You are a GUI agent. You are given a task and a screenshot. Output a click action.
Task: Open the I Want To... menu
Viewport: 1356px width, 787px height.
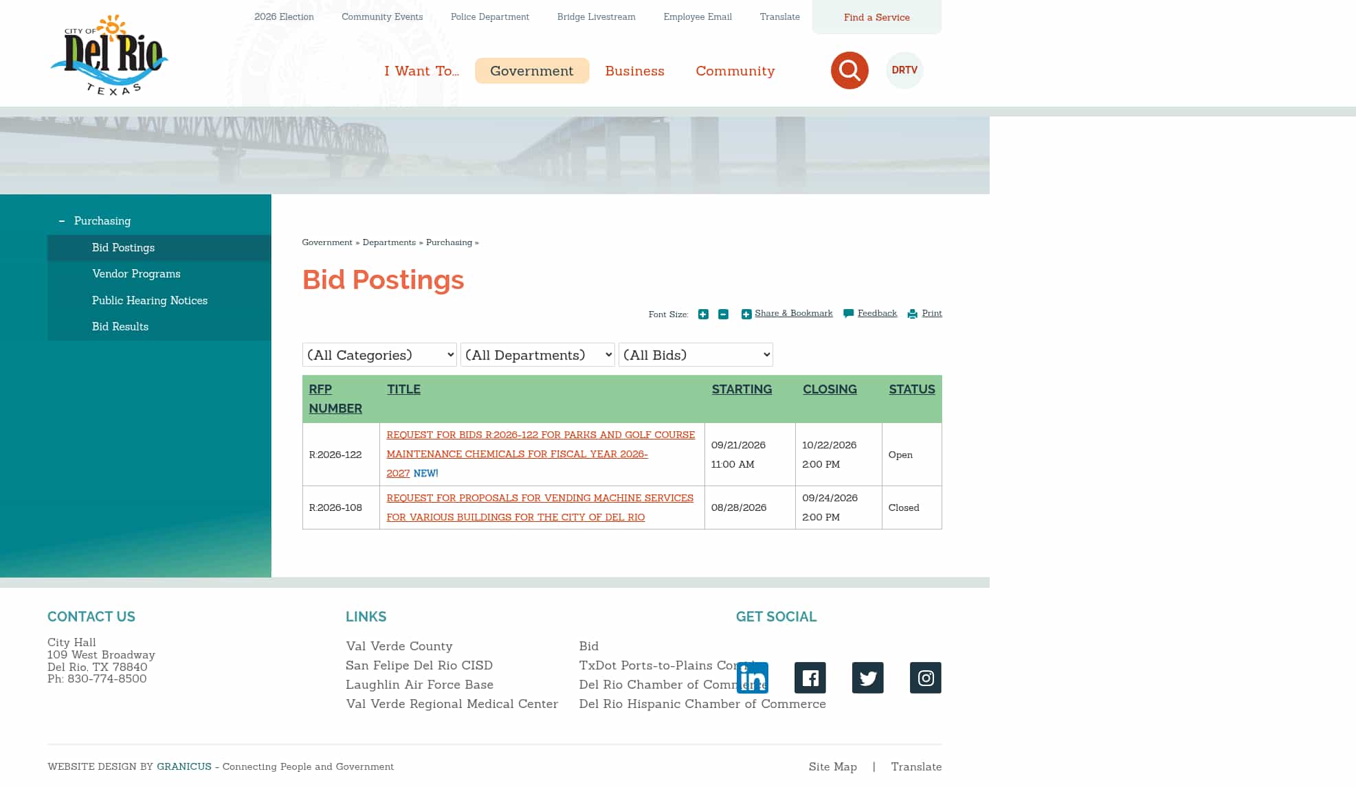[x=421, y=71]
